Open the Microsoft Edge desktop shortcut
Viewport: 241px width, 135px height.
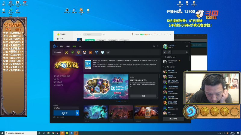coord(11,11)
